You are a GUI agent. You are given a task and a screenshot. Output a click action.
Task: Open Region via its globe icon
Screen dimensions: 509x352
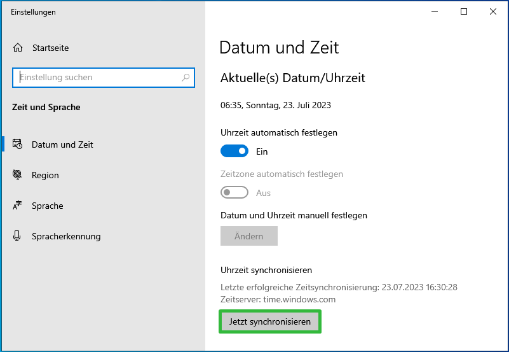pos(17,175)
